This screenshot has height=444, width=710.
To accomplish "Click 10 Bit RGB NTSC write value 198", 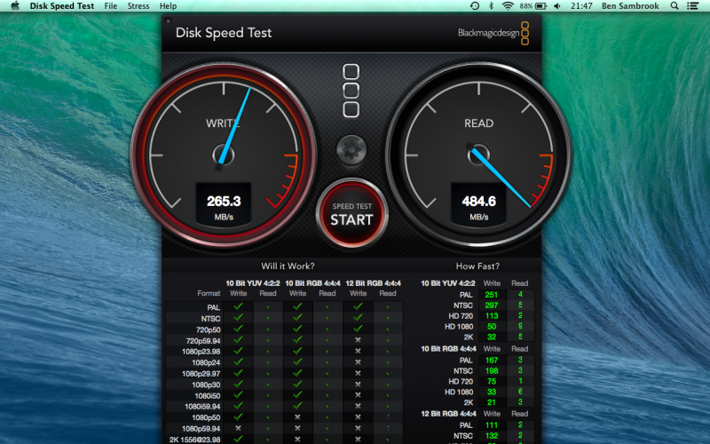I will (x=492, y=371).
